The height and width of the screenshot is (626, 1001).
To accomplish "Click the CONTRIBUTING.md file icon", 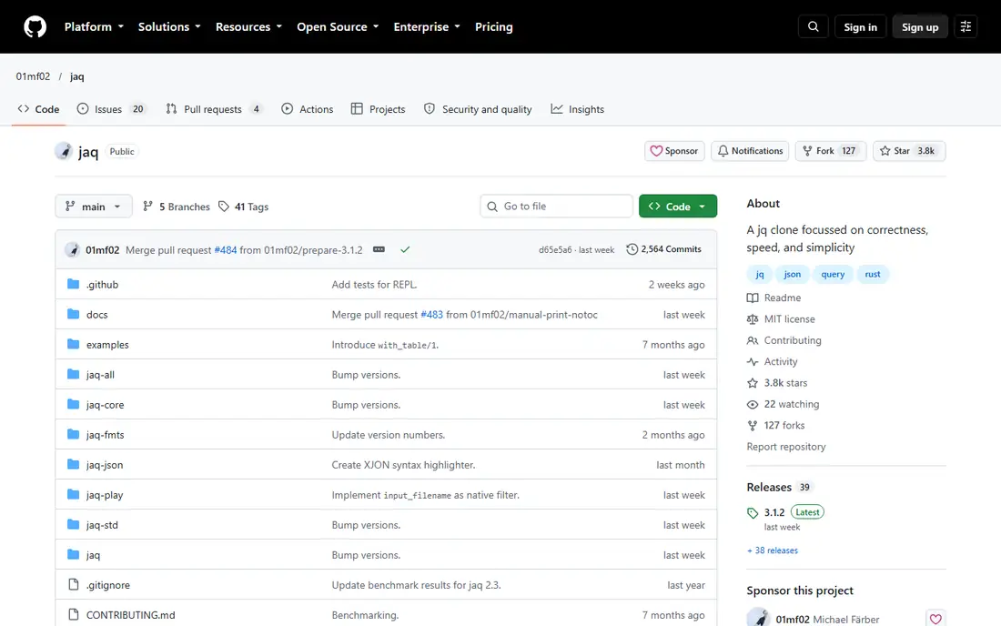I will coord(74,614).
